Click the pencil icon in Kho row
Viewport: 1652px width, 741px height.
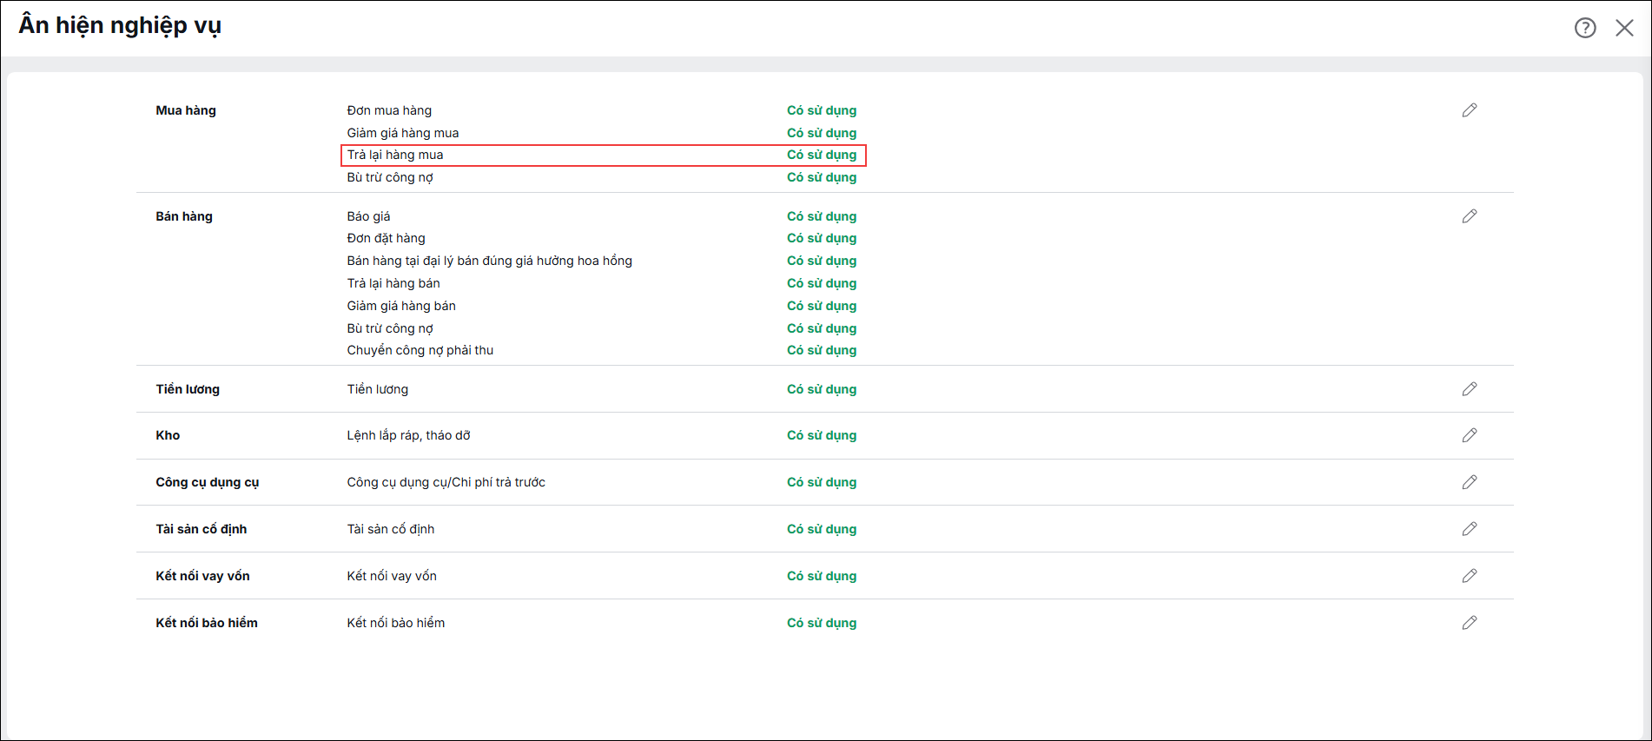click(x=1469, y=435)
